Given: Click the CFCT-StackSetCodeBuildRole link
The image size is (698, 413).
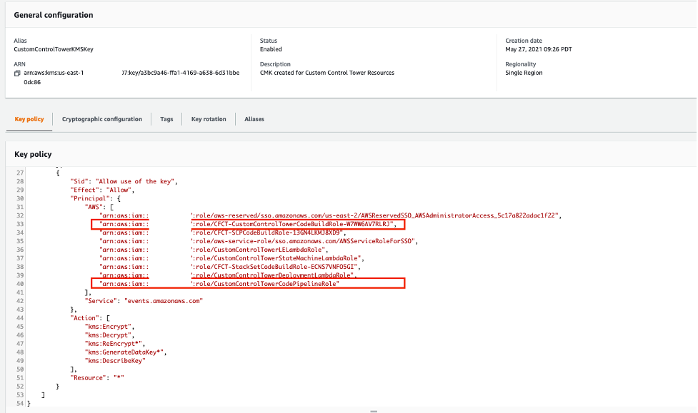Looking at the screenshot, I should pos(271,267).
